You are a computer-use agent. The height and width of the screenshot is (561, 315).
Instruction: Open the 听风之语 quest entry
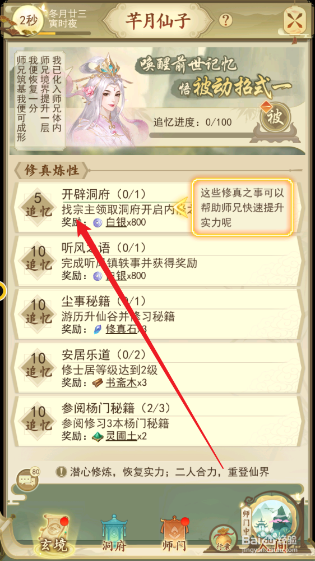pyautogui.click(x=157, y=262)
